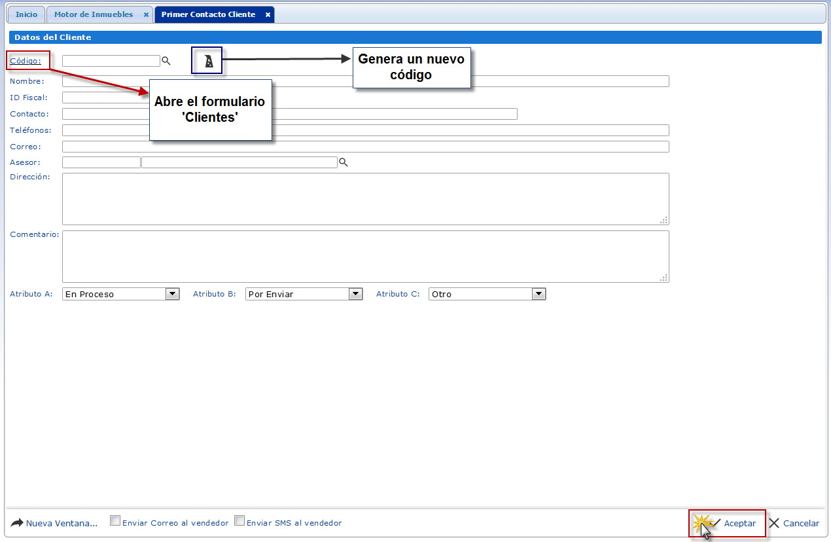Enable Enviar Correo al vendedor checkbox
The image size is (831, 542).
click(115, 521)
